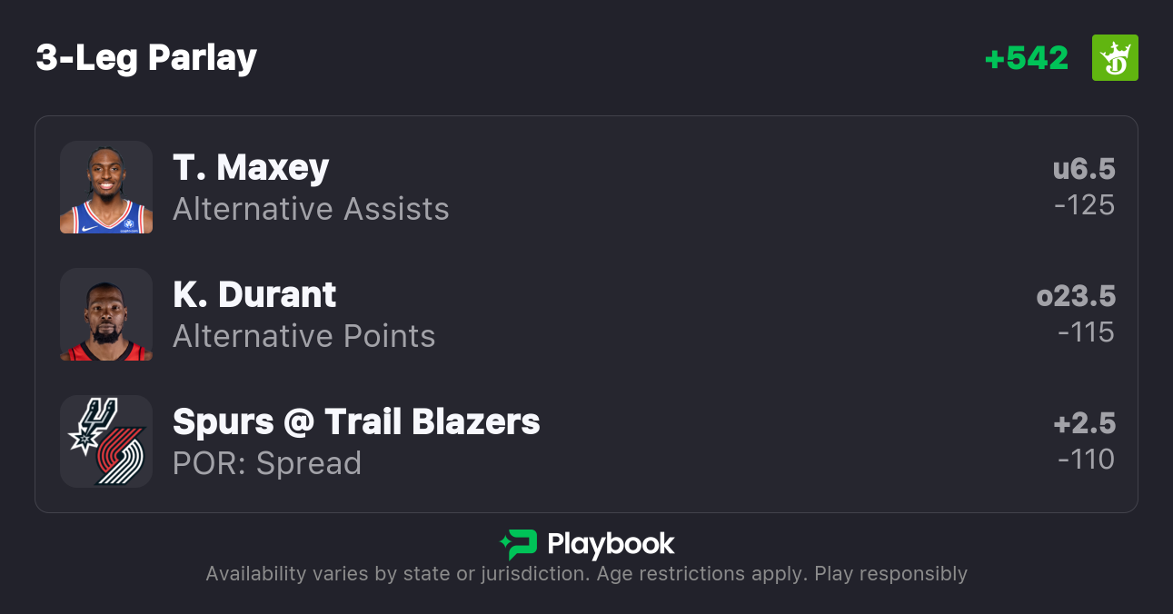Click the Alternative Assists market label
The height and width of the screenshot is (614, 1173).
[311, 209]
